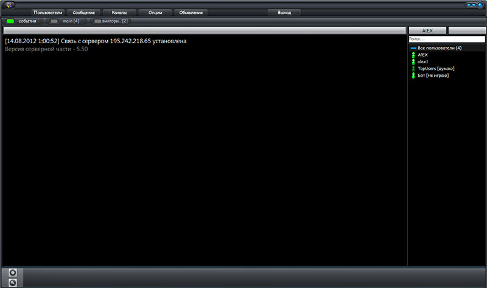Click the A!EX button above user list
The image size is (487, 288).
tap(427, 30)
